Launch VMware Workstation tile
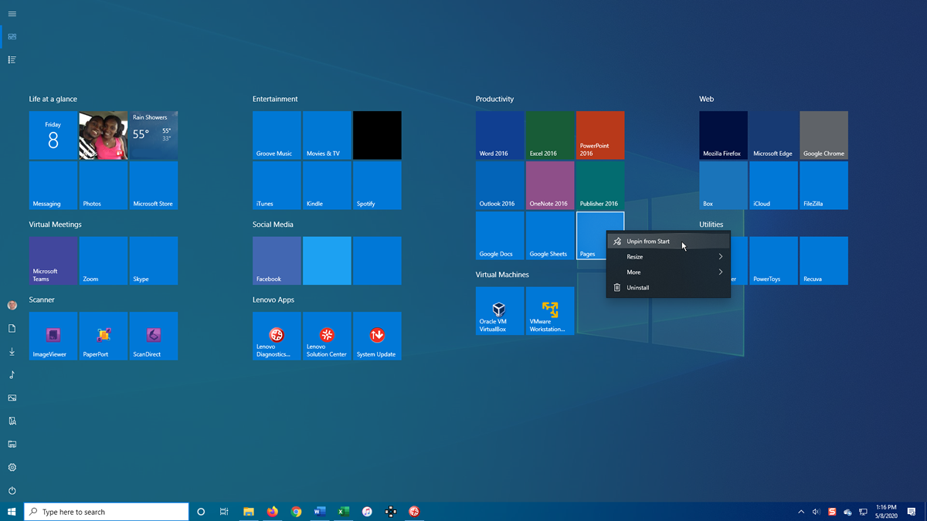This screenshot has width=927, height=521. [x=550, y=311]
